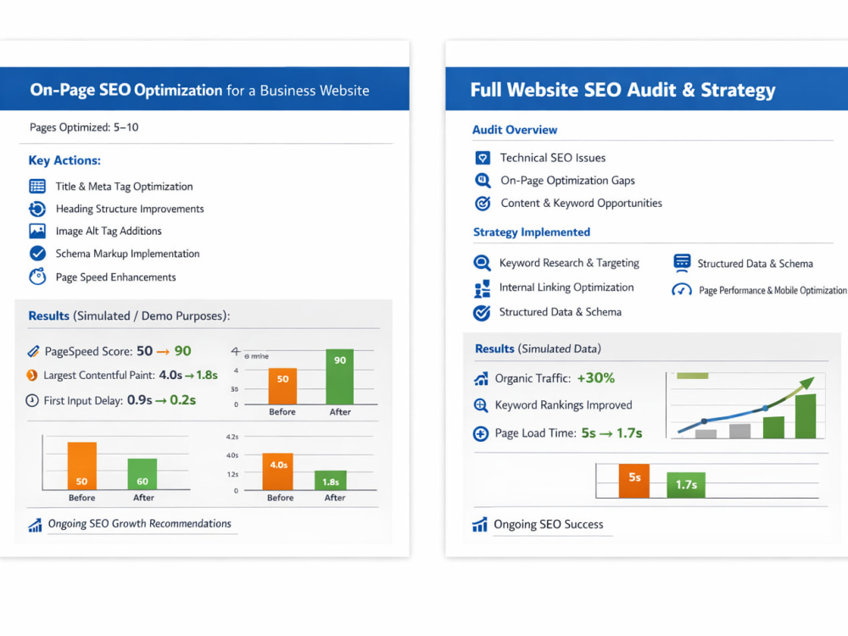
Task: Click 'Heading Structure Improvements' text
Action: coord(130,209)
